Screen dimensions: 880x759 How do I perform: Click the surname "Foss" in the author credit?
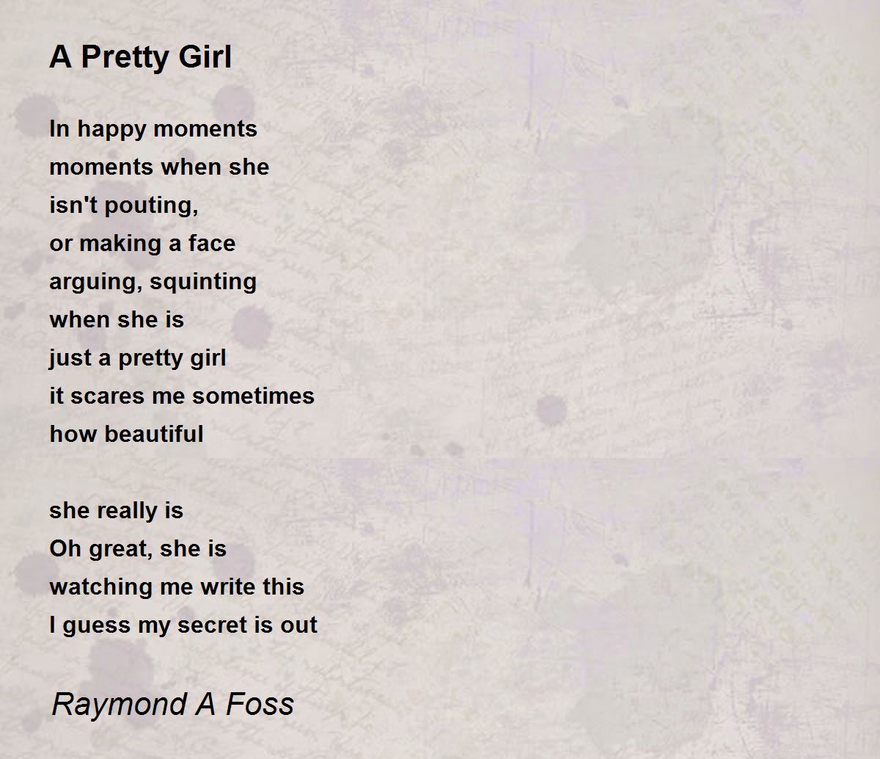tap(260, 704)
